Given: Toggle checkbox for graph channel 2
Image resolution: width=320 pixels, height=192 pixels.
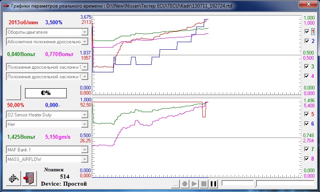Looking at the screenshot, I should (307, 41).
